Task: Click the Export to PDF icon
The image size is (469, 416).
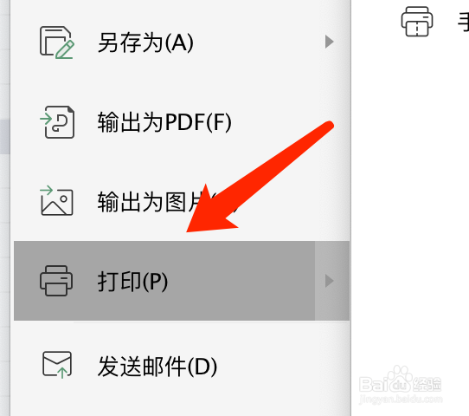Action: pos(57,122)
